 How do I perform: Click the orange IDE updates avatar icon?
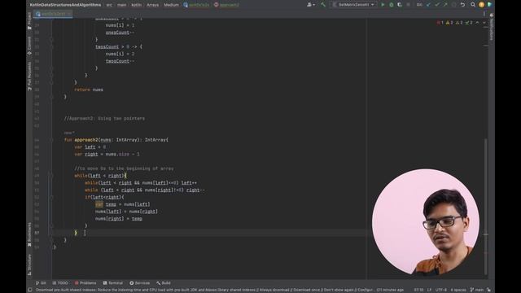pyautogui.click(x=481, y=5)
